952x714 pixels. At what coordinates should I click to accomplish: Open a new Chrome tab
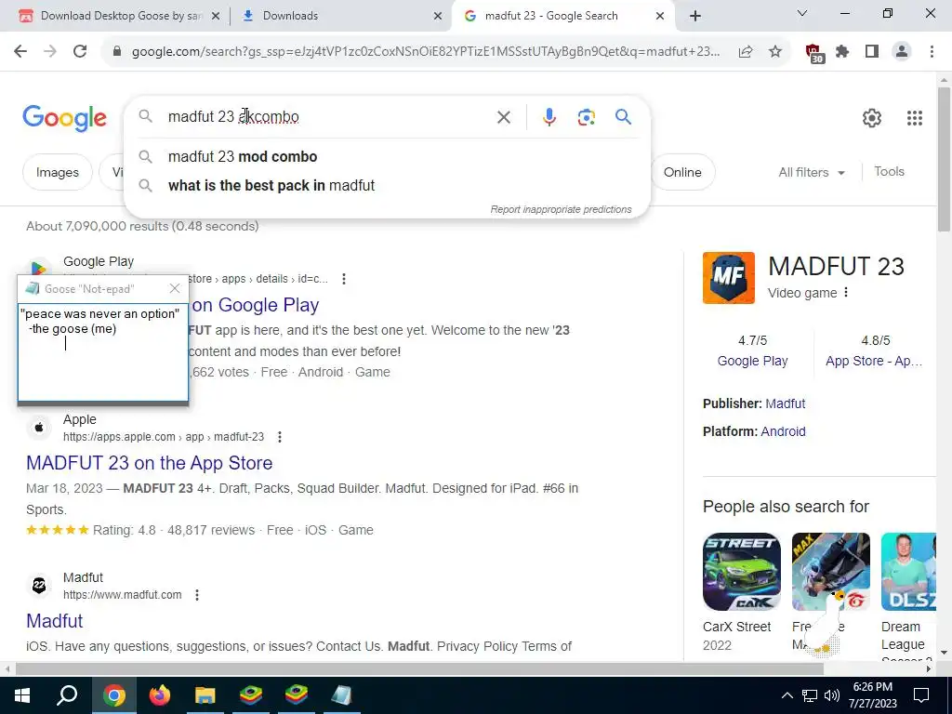[695, 16]
